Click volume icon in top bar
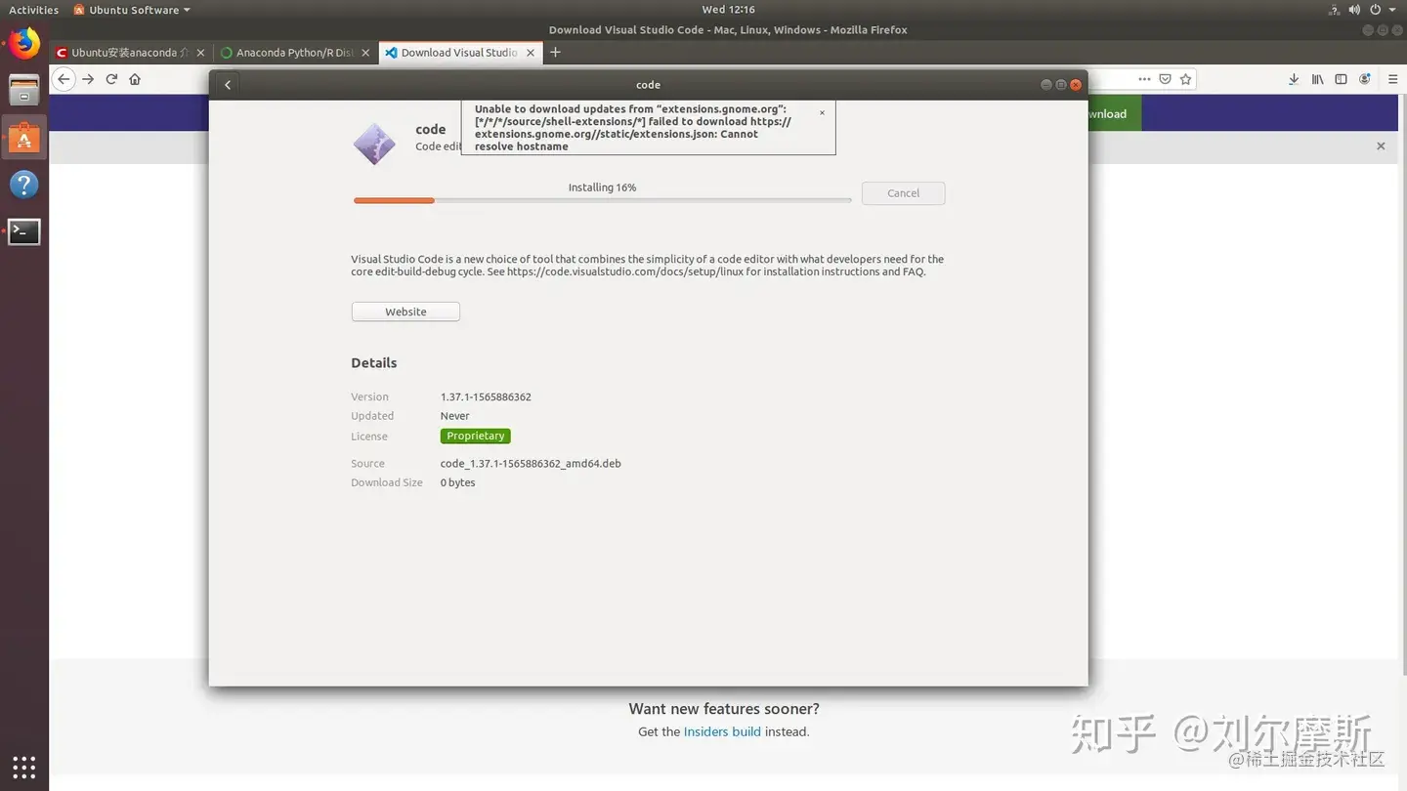Viewport: 1407px width, 791px height. point(1354,10)
